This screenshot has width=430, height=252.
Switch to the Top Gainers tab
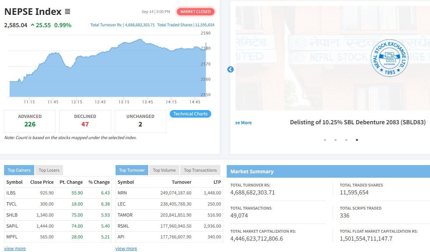19,170
